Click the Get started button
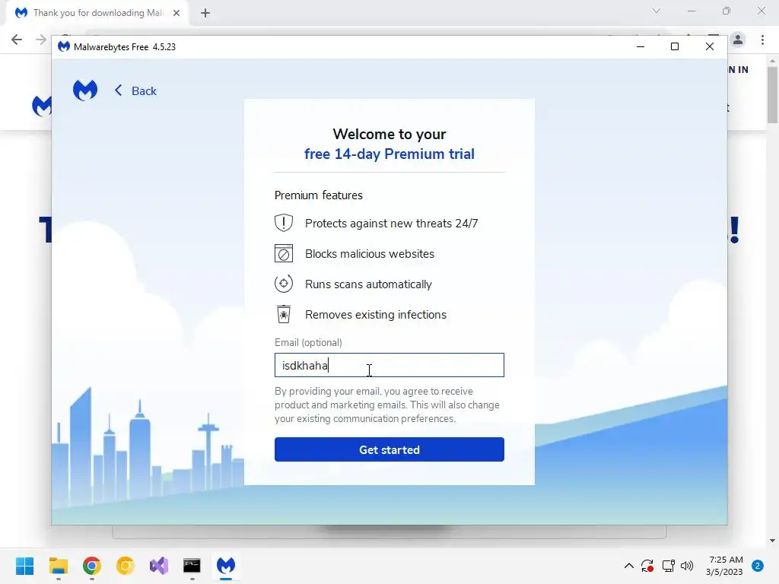 click(389, 449)
